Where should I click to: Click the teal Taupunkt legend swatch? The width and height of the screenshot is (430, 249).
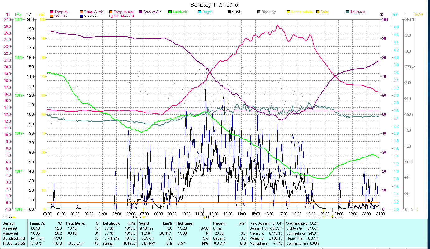(348, 12)
